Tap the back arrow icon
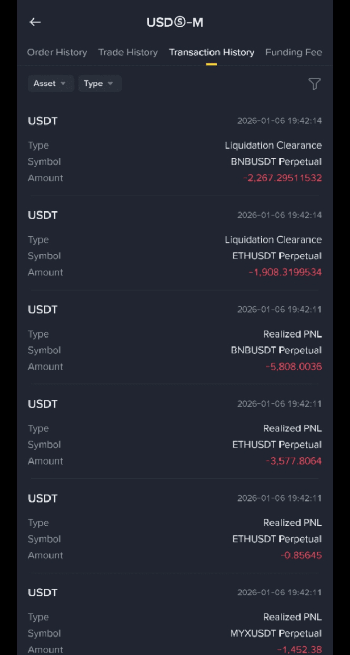350x655 pixels. click(35, 22)
